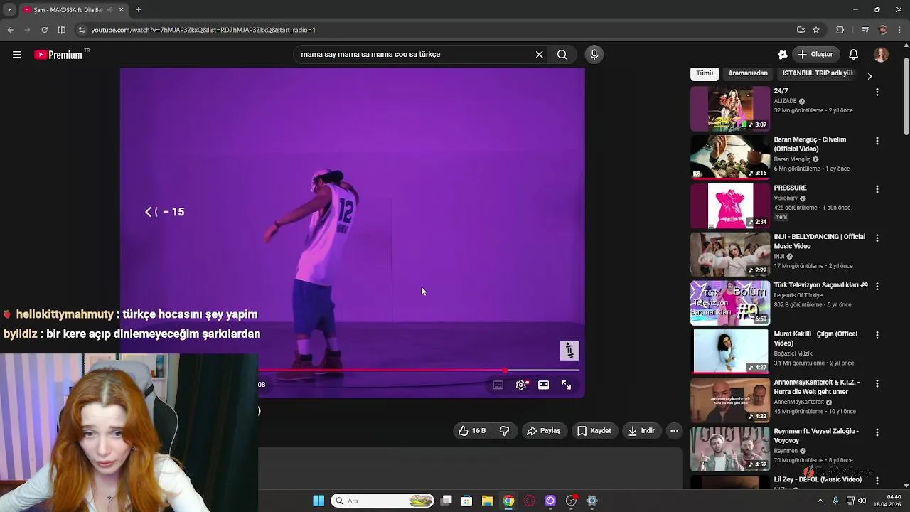910x512 pixels.
Task: Open options for Türk Televizyon Saçmalıkları
Action: pyautogui.click(x=877, y=286)
